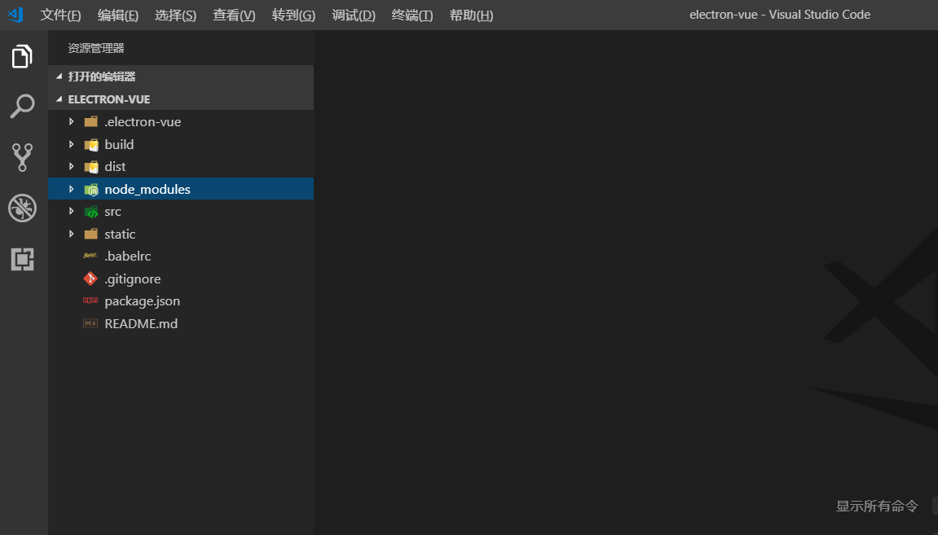The width and height of the screenshot is (938, 535).
Task: Click the src folder icon
Action: pos(91,212)
